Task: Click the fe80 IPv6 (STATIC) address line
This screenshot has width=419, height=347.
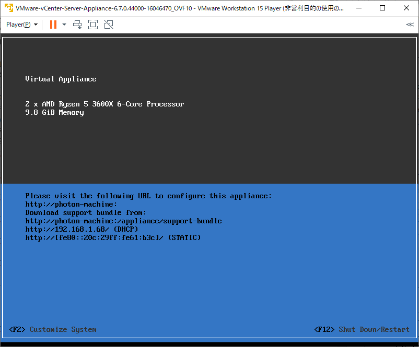Action: (113, 237)
